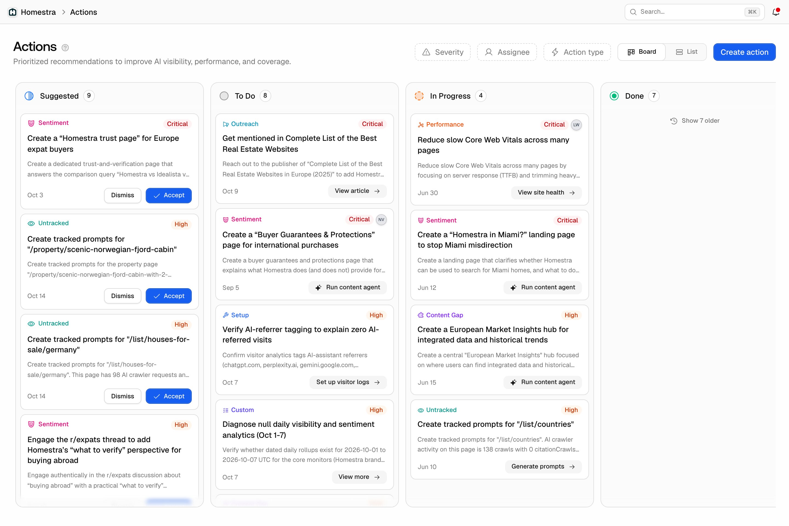This screenshot has height=526, width=789.
Task: Click the Untracked eye icon on fjord-cabin card
Action: point(31,224)
